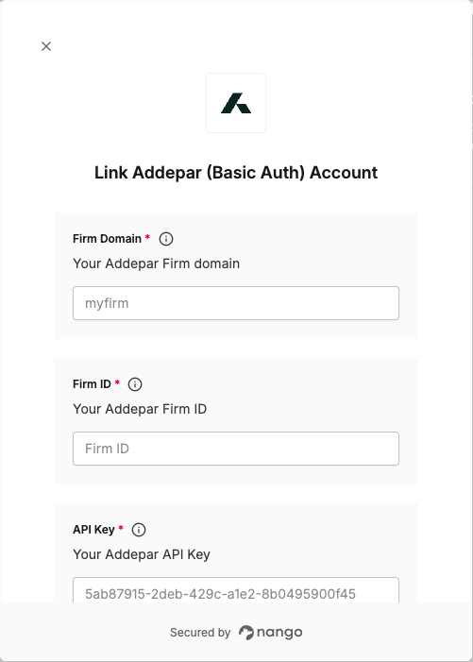The width and height of the screenshot is (473, 662).
Task: Click the red required asterisk beside Firm Domain
Action: (x=147, y=237)
